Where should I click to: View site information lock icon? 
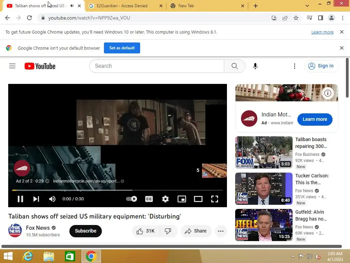tap(43, 18)
